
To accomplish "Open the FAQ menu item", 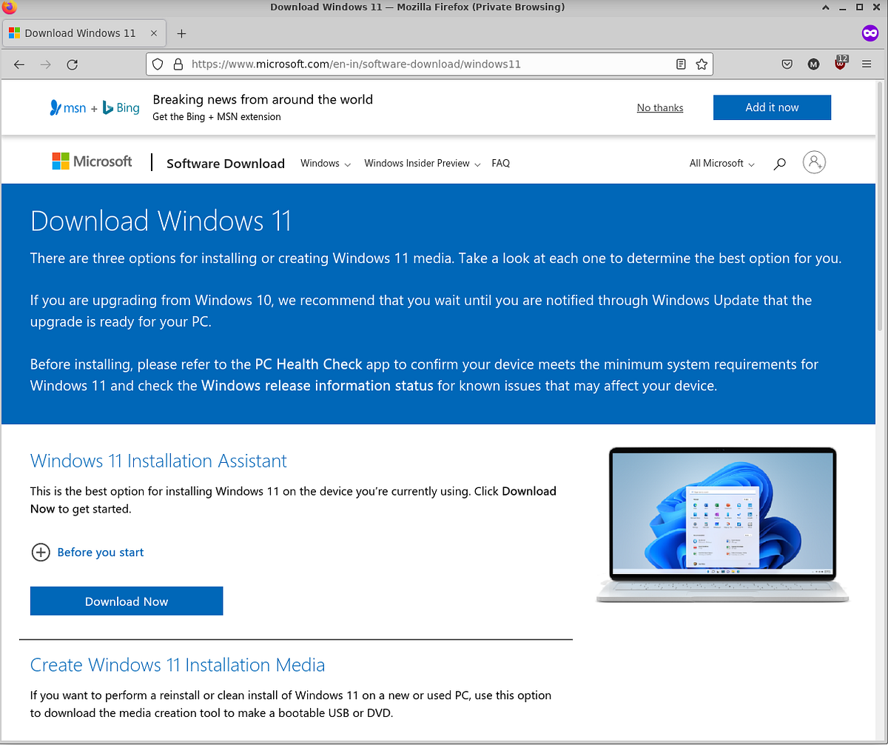I will [x=500, y=163].
